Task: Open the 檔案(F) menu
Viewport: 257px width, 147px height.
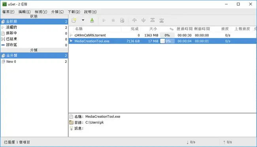Action: pos(8,12)
